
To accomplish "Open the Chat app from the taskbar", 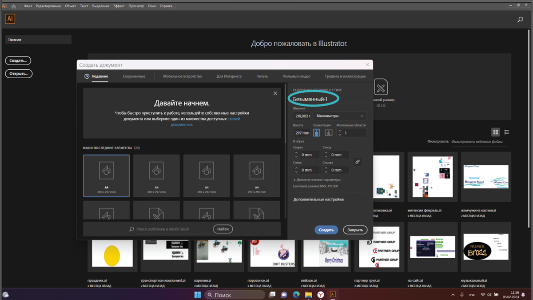I will point(284,295).
